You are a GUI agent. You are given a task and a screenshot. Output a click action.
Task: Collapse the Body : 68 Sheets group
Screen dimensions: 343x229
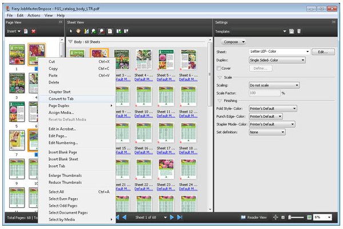click(70, 42)
